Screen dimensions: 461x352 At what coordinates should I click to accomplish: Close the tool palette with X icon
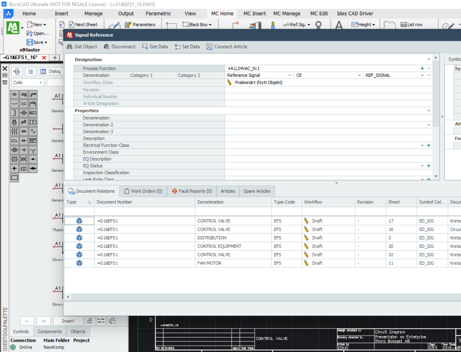click(x=5, y=68)
